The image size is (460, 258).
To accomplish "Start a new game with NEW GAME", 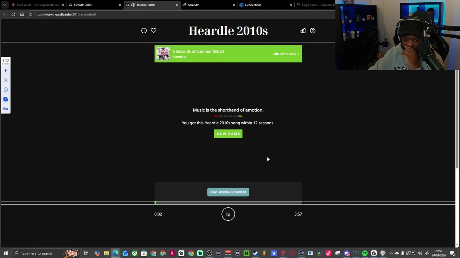I will pos(228,134).
